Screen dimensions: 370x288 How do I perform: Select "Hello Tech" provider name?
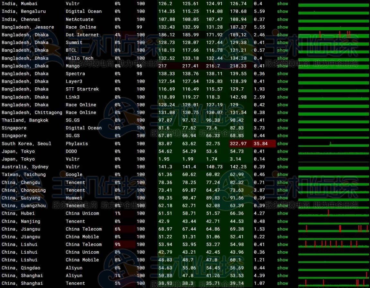(80, 58)
